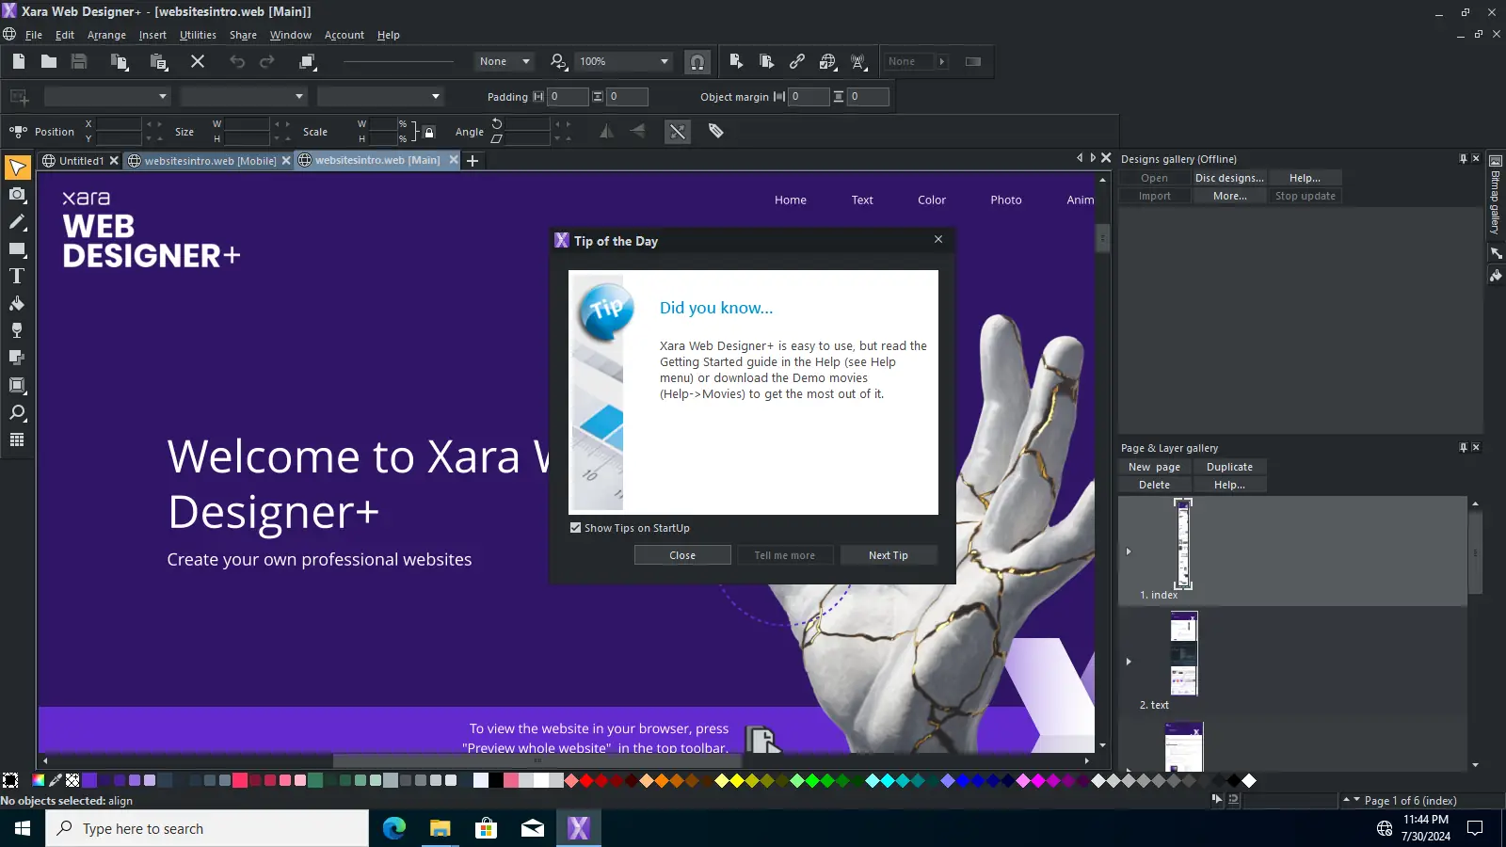This screenshot has width=1506, height=847.
Task: Click the Next Tip button
Action: pos(889,555)
